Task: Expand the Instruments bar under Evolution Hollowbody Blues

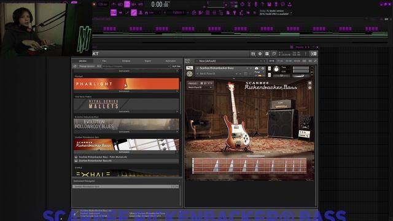Action: [126, 132]
